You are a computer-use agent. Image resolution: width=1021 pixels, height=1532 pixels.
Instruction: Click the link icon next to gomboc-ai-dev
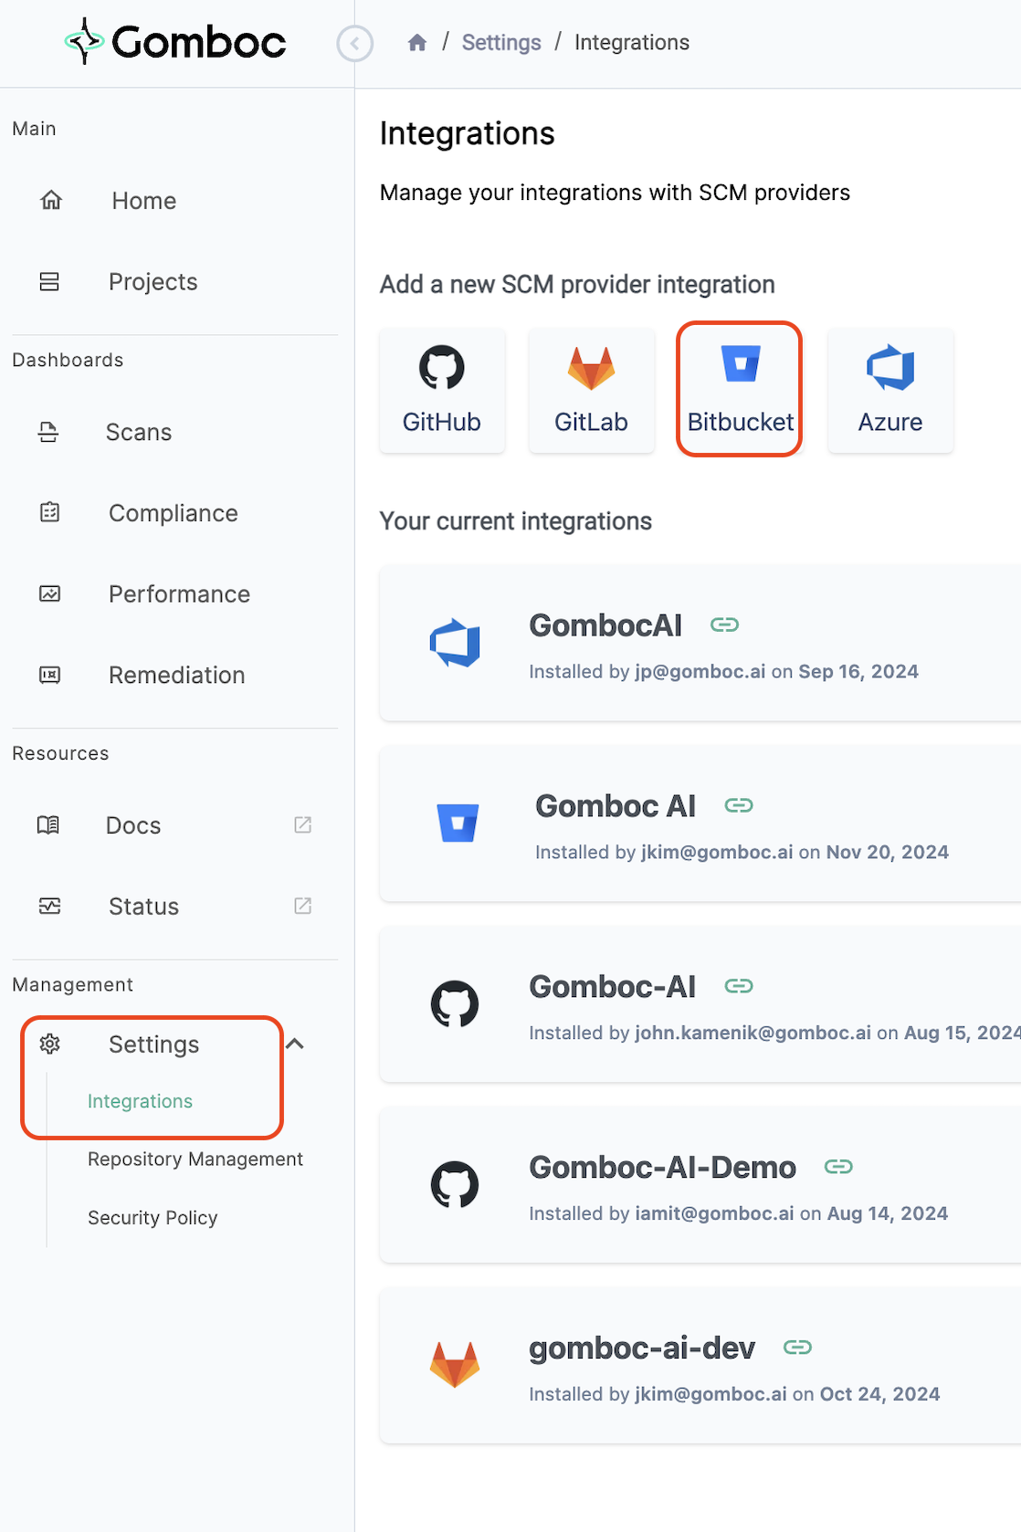coord(798,1348)
